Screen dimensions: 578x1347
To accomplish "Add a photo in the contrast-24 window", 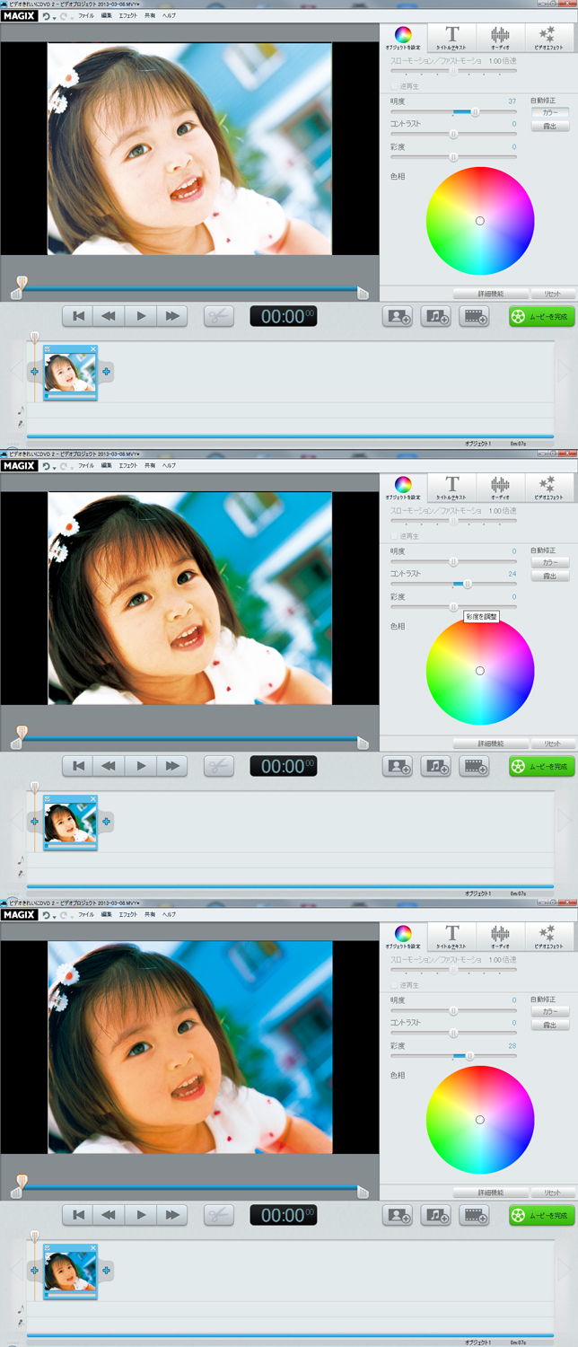I will coord(398,766).
